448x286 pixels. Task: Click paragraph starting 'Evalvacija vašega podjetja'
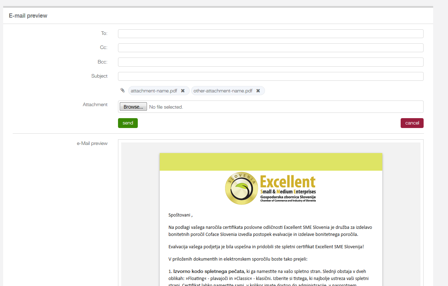tap(266, 247)
